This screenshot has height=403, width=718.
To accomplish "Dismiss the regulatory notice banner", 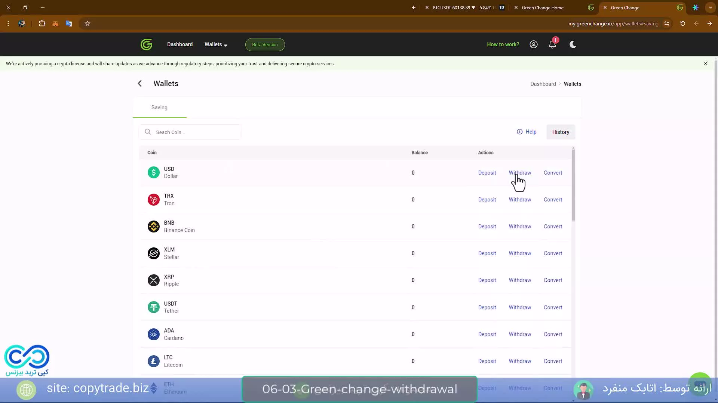I will [706, 63].
